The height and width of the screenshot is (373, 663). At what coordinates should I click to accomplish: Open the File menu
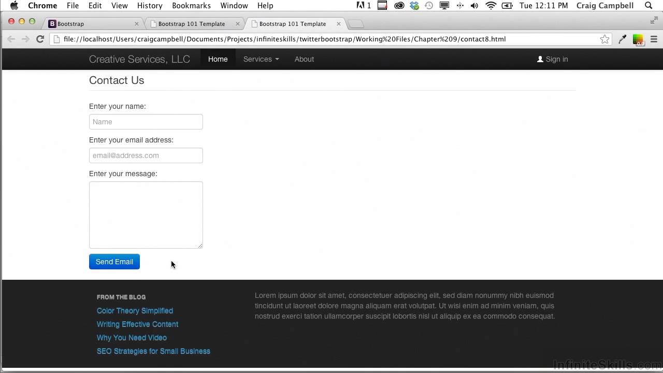[73, 6]
